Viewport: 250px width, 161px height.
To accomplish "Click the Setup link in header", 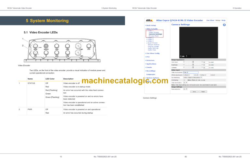I will 218,20.
